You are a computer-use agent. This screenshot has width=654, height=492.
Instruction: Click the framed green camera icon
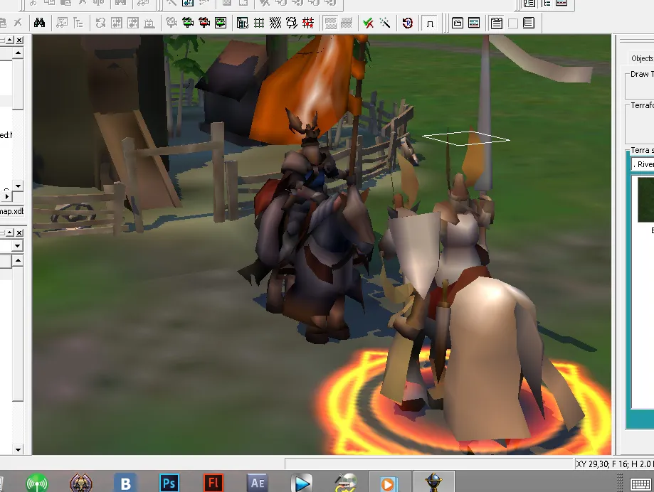click(221, 23)
